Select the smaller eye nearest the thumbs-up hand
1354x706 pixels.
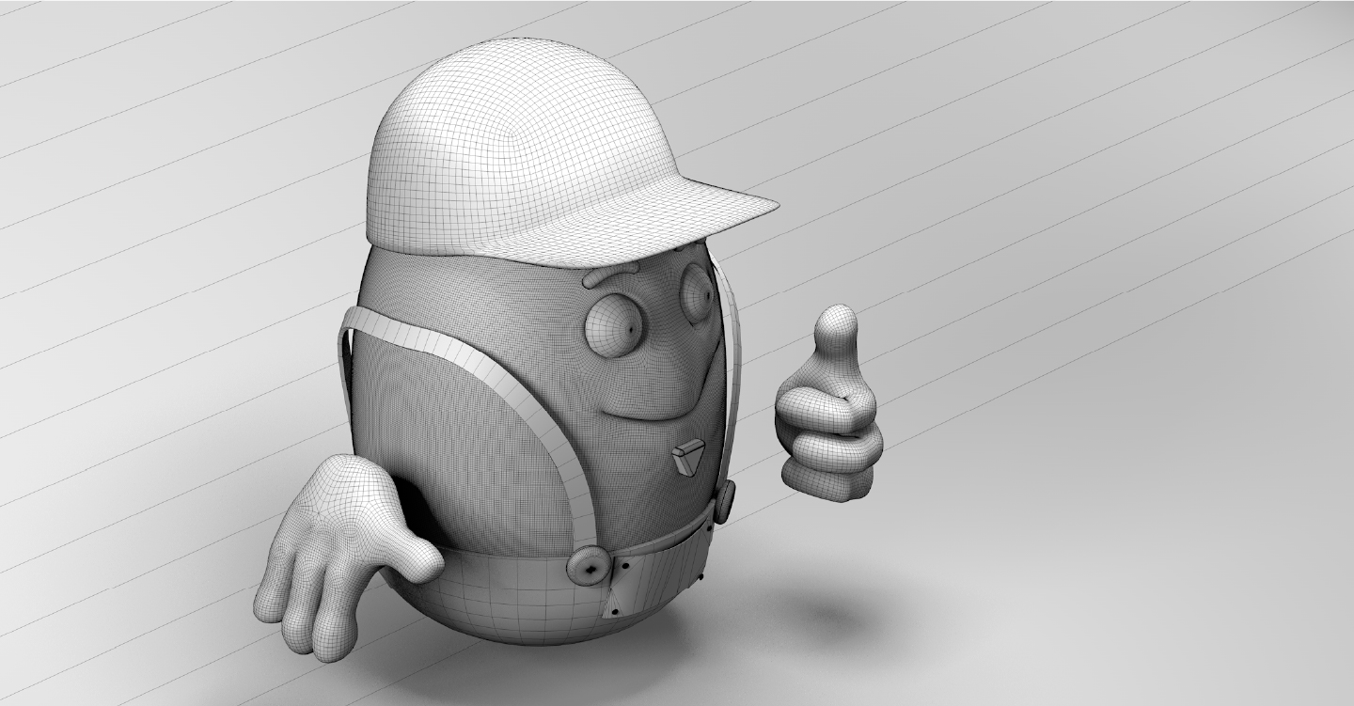tap(696, 293)
